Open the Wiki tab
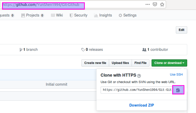 tap(57, 15)
